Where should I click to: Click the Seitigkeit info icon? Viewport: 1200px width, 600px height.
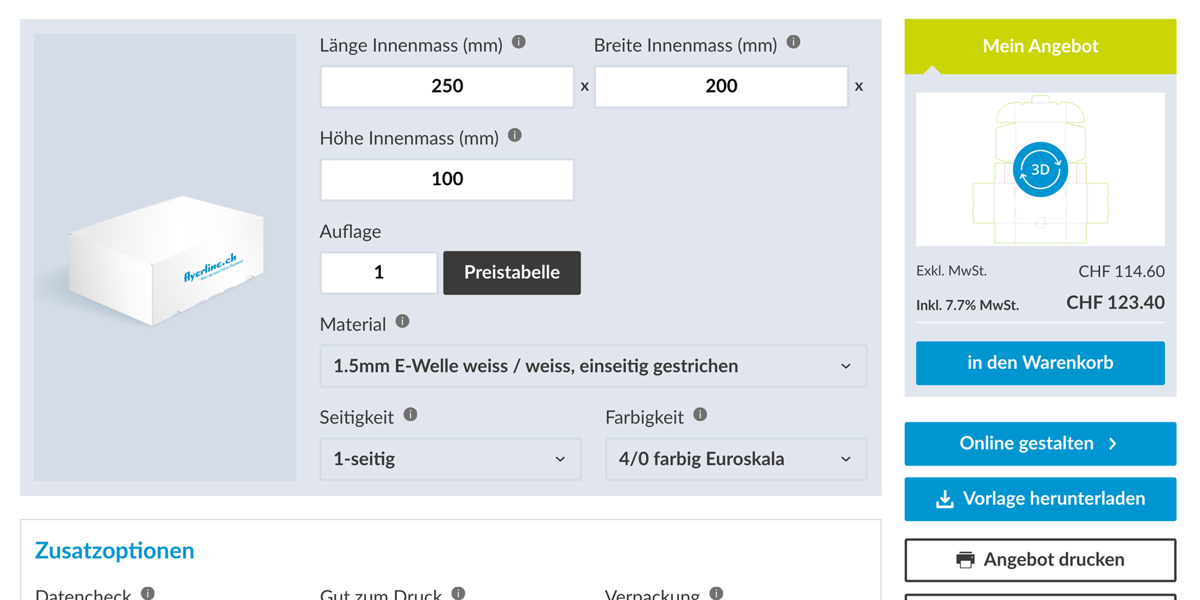tap(410, 414)
